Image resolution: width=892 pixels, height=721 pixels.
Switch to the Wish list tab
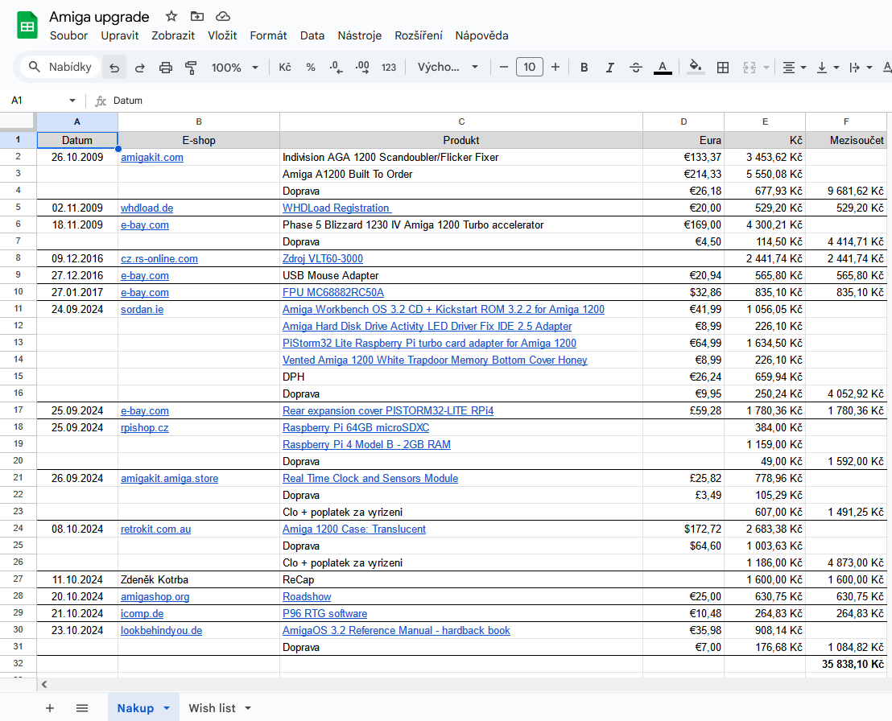coord(212,708)
